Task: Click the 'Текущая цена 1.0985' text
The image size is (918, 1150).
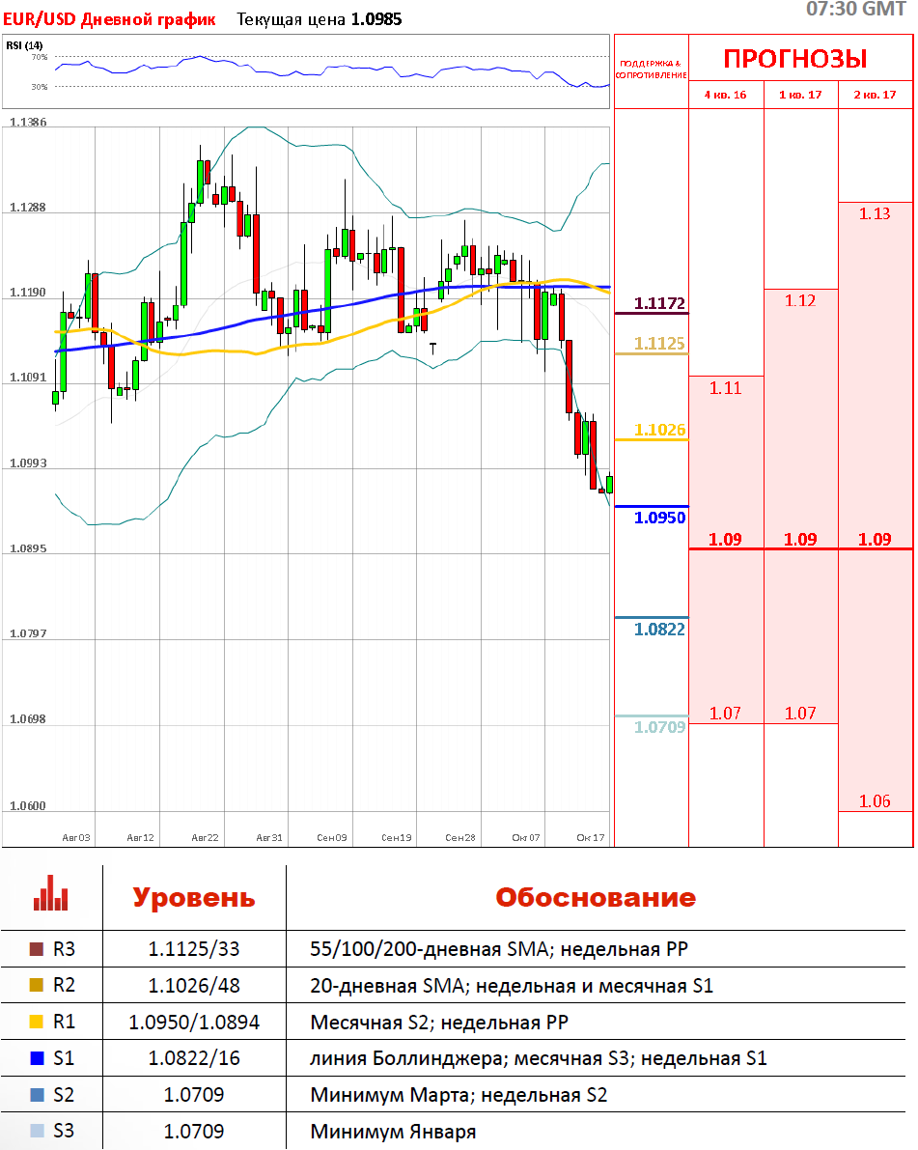Action: (319, 19)
